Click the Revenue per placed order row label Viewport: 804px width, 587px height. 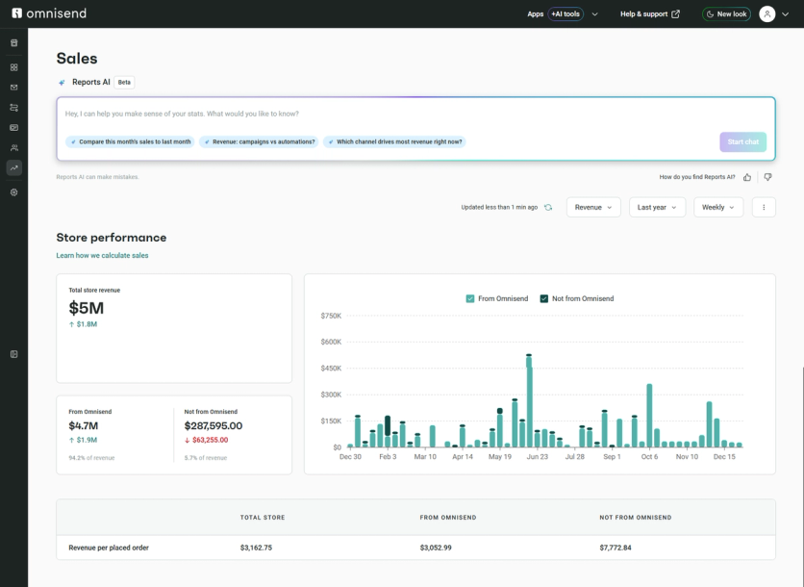coord(109,548)
